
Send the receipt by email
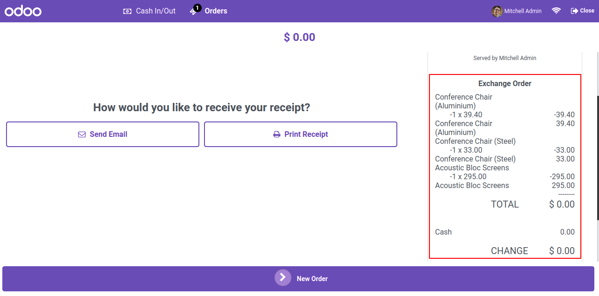[102, 135]
